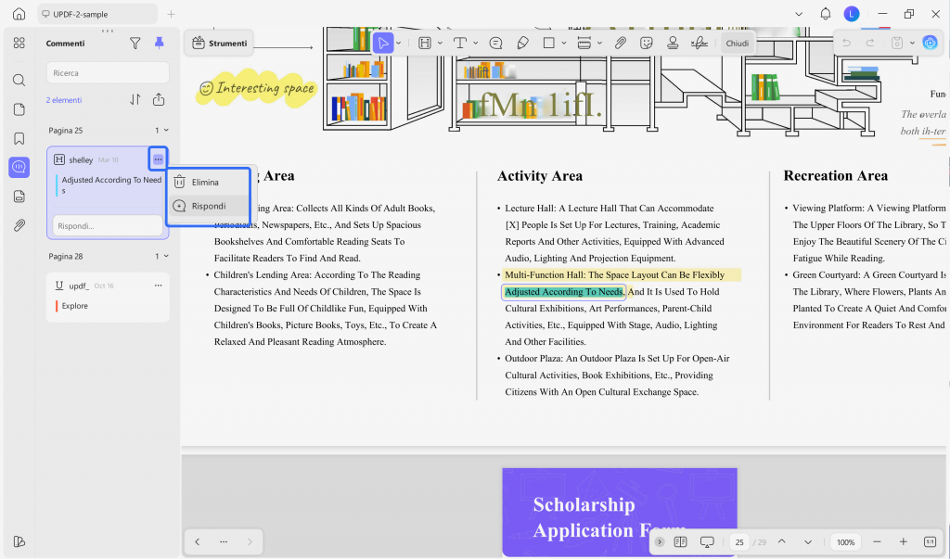
Task: Collapse the Pagina 28 comments group
Action: (166, 256)
